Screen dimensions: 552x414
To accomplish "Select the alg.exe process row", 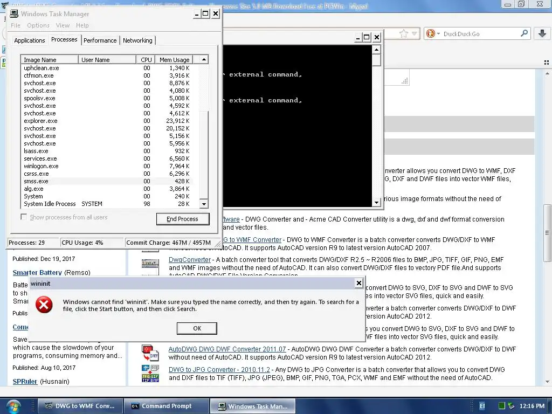I will click(x=107, y=189).
